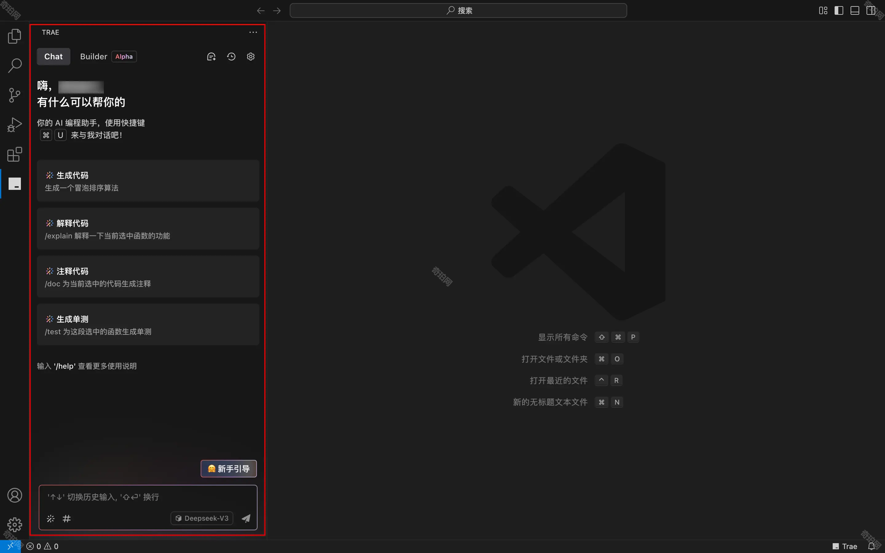Select the Chat tab
The image size is (885, 553).
click(53, 57)
